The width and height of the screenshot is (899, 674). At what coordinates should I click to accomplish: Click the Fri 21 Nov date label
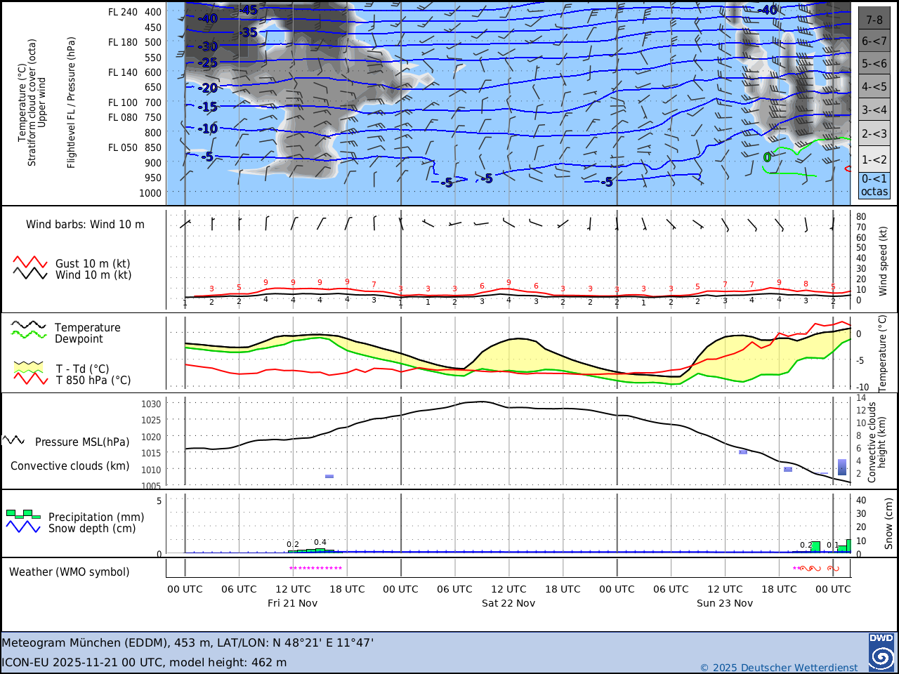coord(293,603)
